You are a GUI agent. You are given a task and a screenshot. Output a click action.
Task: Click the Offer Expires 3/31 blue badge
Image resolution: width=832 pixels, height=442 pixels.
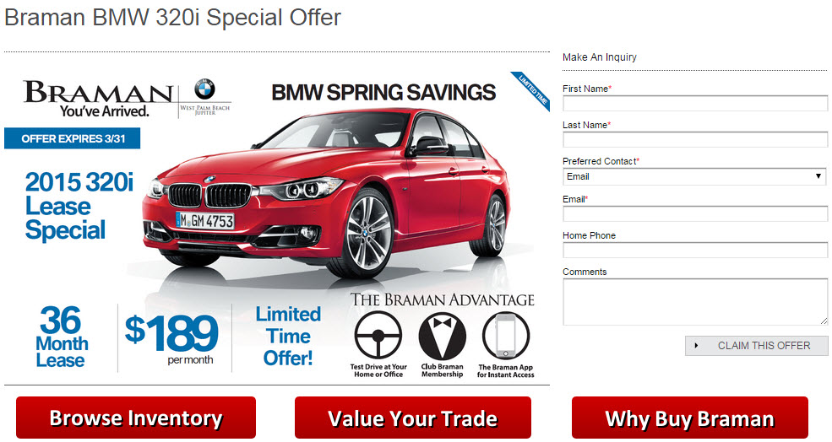tap(73, 138)
